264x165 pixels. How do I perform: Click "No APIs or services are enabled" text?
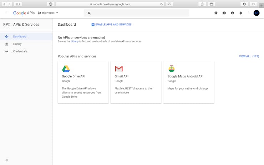pyautogui.click(x=81, y=37)
